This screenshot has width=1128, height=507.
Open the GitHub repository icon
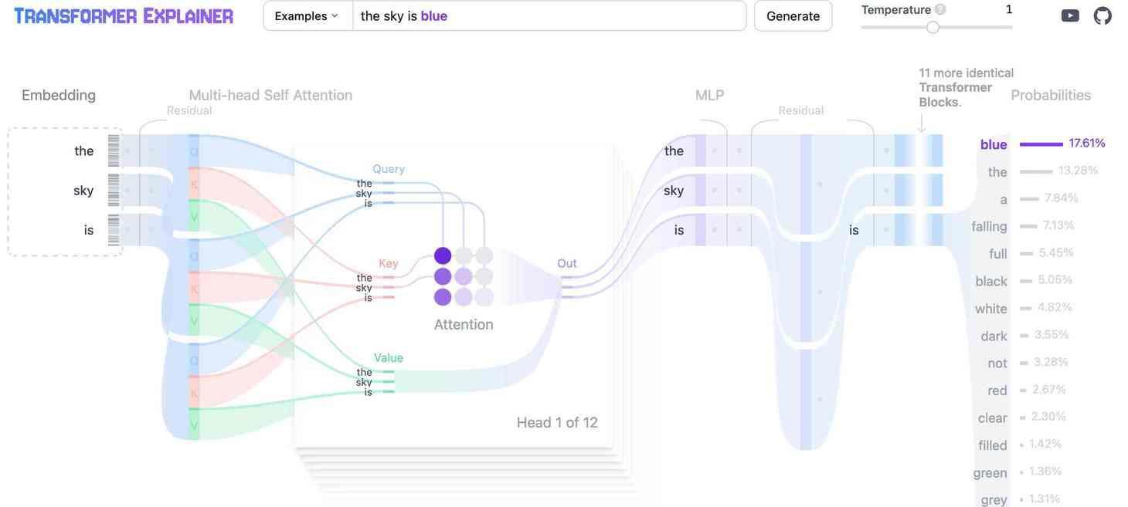[1103, 15]
